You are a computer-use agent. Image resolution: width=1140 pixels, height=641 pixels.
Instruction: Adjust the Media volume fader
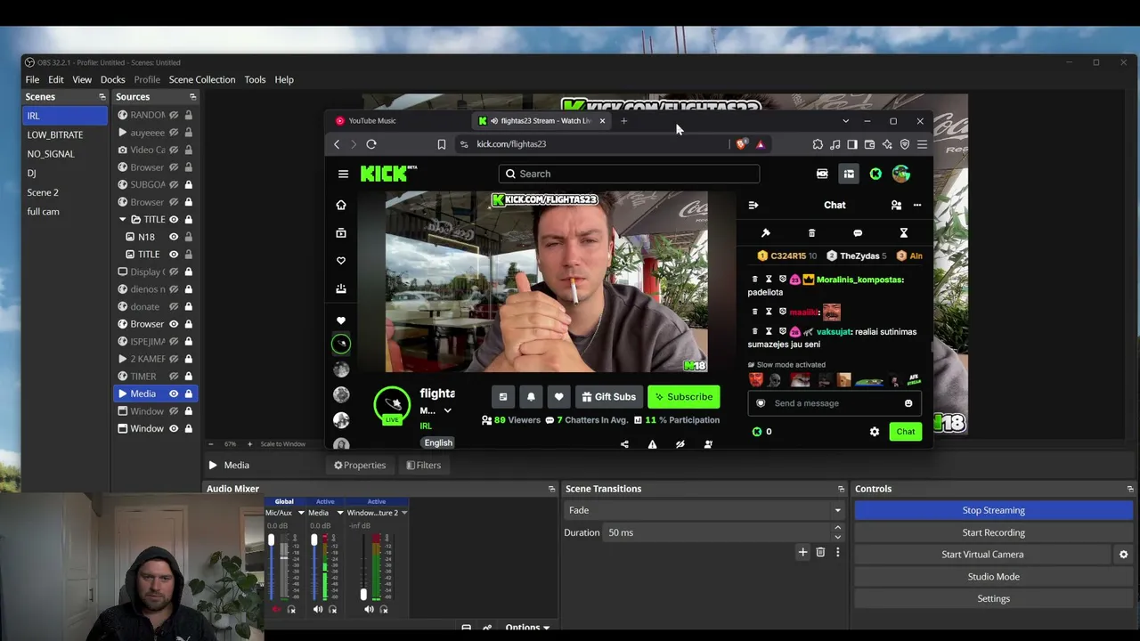click(313, 540)
